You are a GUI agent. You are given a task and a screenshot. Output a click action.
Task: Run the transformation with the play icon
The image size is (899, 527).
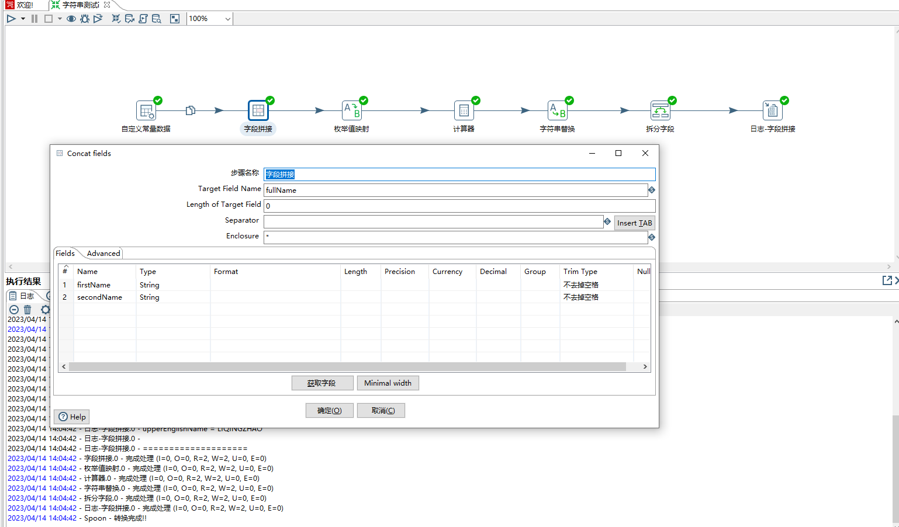(x=11, y=19)
